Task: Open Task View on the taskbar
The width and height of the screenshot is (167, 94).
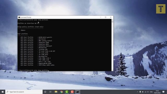Action: point(50,92)
